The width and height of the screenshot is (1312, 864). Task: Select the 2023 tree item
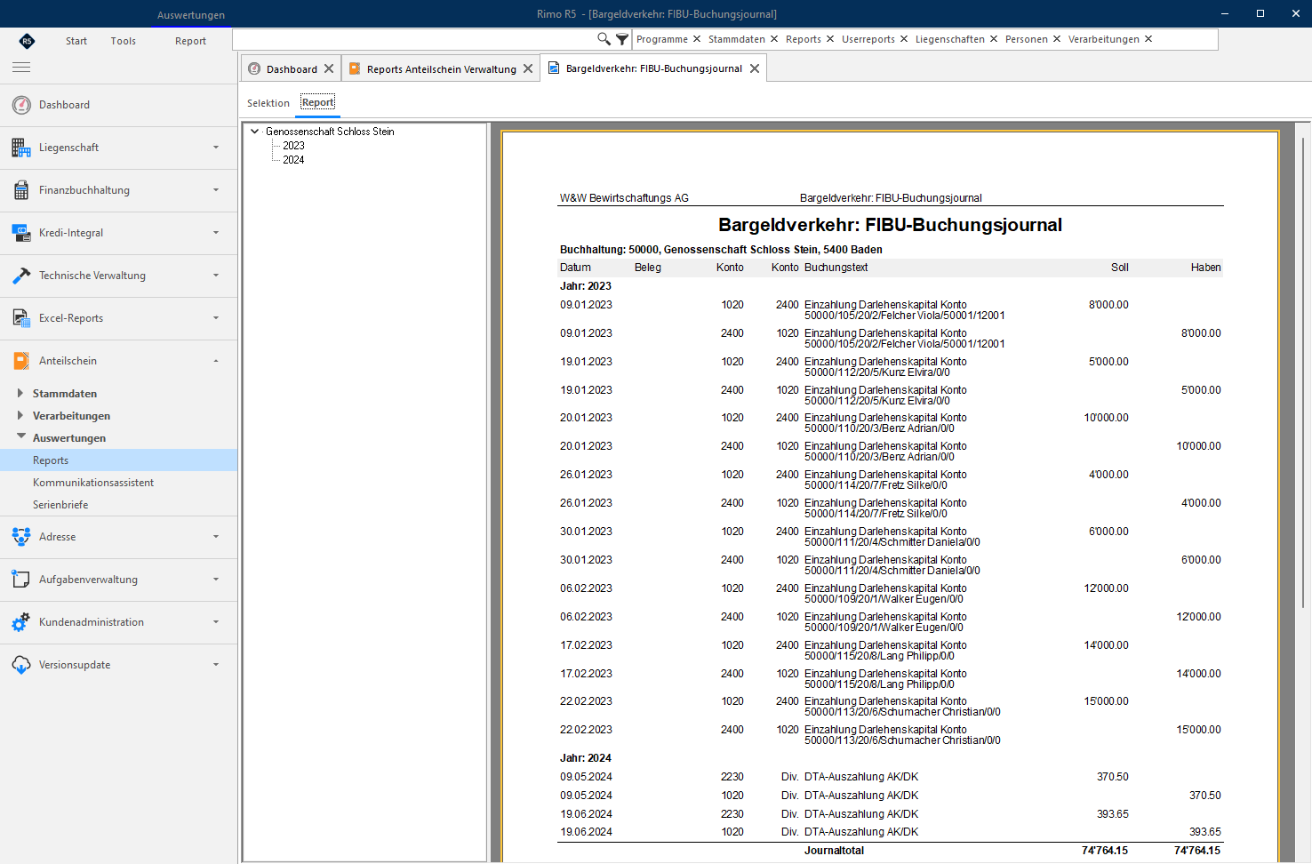point(293,146)
